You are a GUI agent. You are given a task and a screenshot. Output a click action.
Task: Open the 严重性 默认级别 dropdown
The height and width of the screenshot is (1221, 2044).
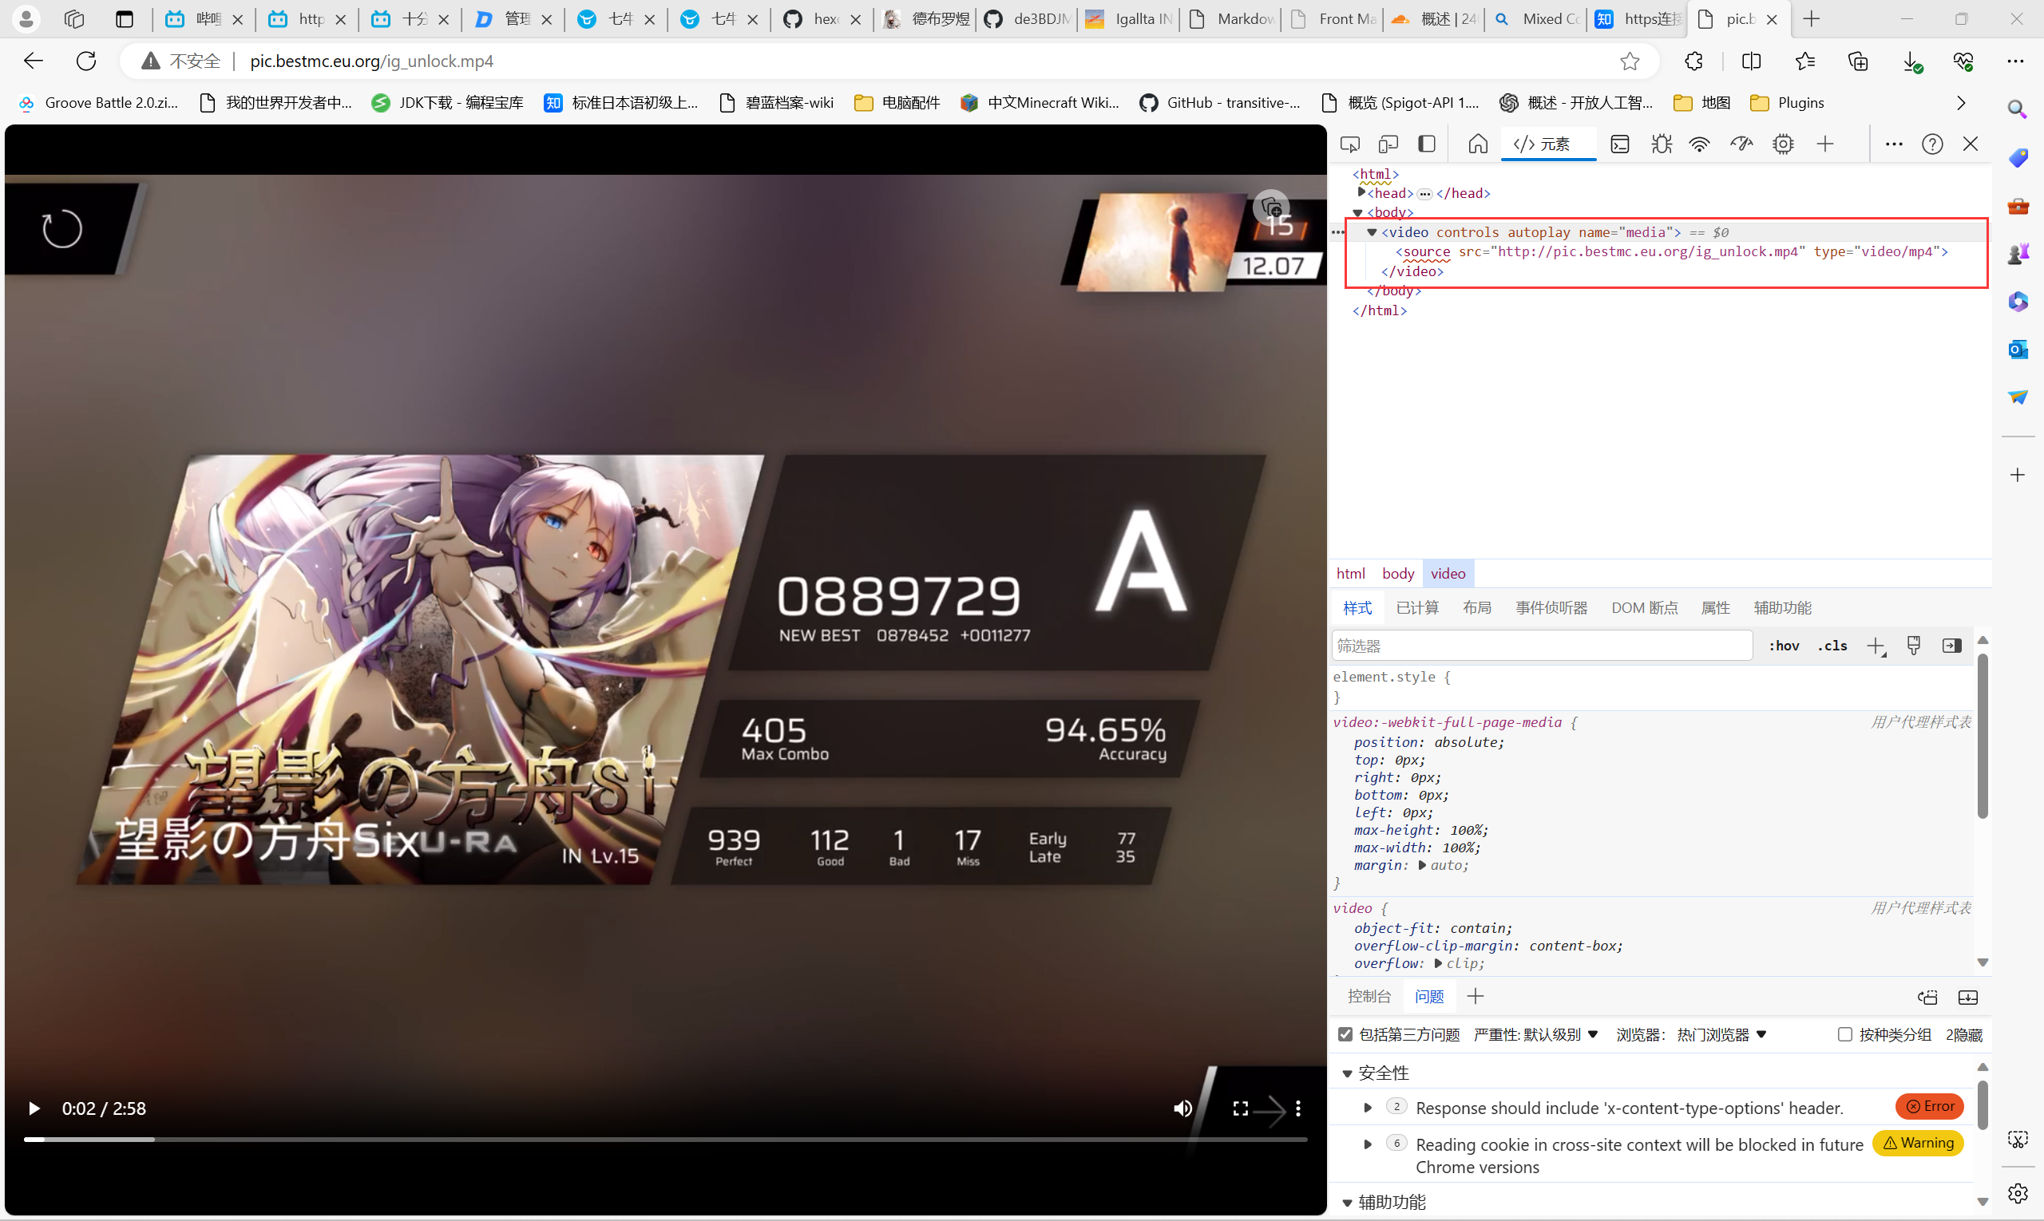[1536, 1034]
